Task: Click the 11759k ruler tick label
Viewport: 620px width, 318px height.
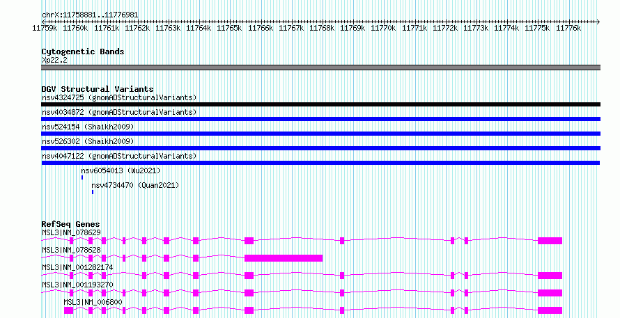Action: click(45, 28)
